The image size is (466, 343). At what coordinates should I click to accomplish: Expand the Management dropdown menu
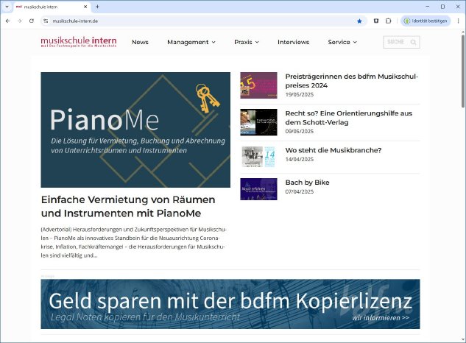[x=191, y=42]
